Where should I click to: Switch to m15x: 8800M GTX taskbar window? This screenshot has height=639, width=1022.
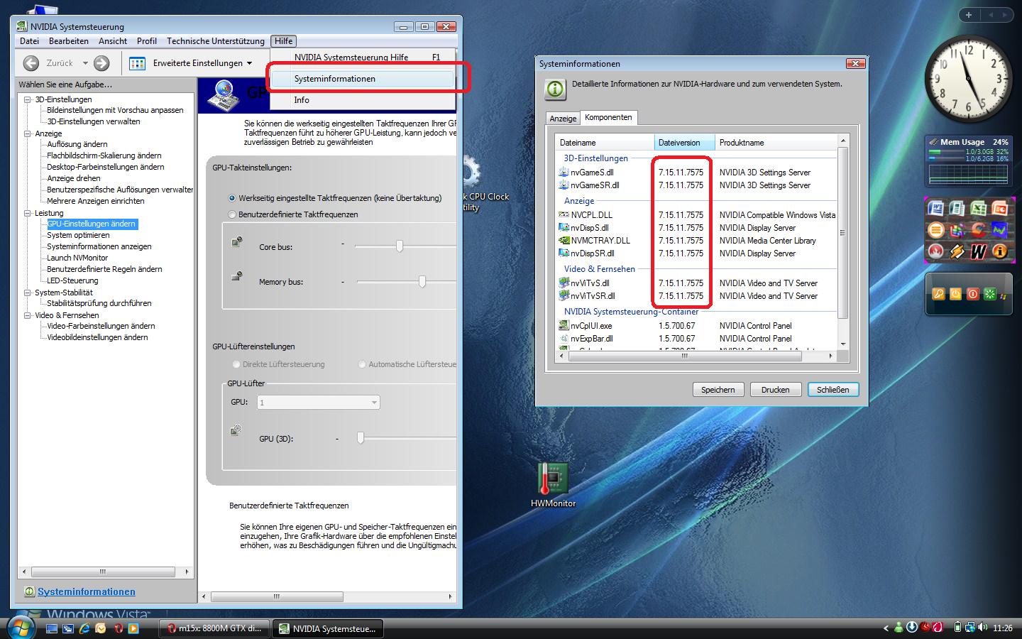tap(215, 628)
